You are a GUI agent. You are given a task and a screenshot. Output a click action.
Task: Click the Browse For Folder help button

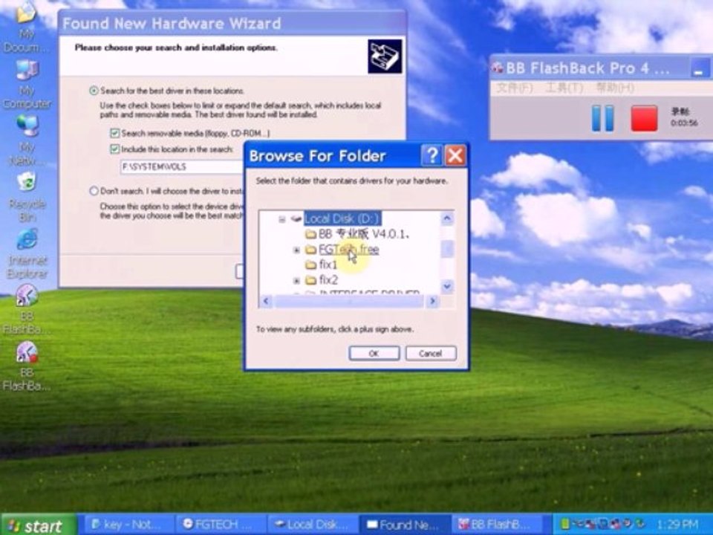(431, 156)
